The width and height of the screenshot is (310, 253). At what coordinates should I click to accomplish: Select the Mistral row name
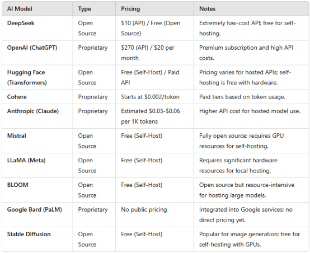pos(17,135)
